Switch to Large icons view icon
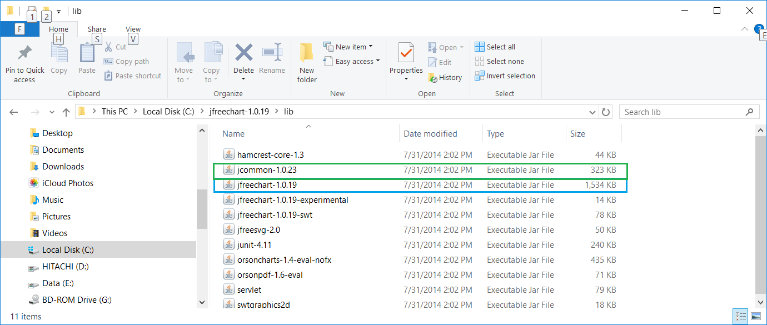 (x=755, y=316)
